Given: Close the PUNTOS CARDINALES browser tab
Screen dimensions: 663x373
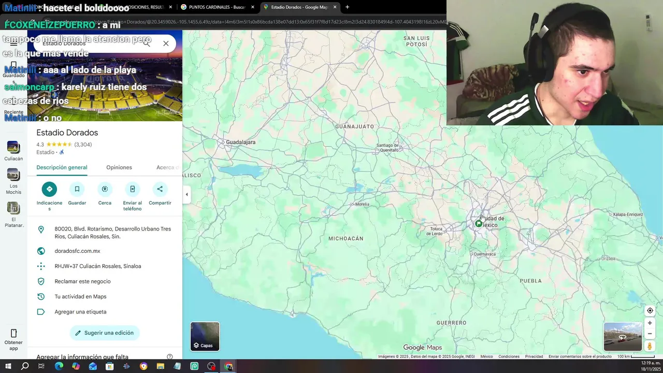Looking at the screenshot, I should pos(253,7).
